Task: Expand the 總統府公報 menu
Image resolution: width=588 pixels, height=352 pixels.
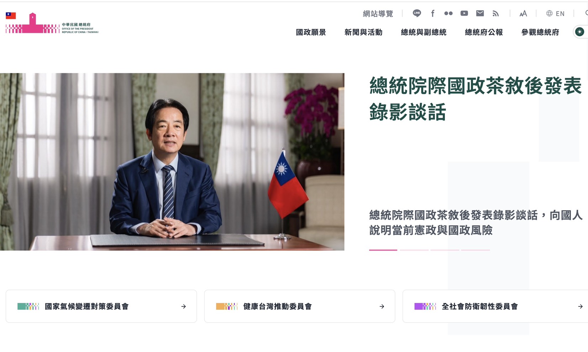Action: pos(484,32)
